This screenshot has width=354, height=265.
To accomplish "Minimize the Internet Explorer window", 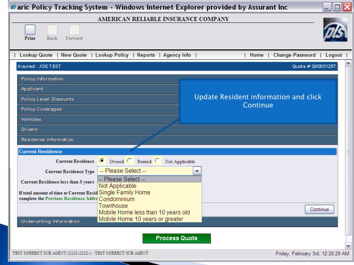I will [x=327, y=7].
